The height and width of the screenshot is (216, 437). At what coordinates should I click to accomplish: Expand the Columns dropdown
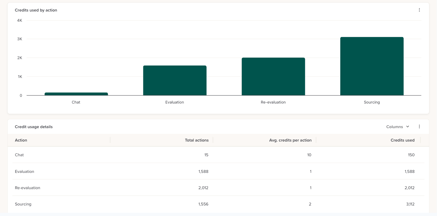tap(398, 127)
